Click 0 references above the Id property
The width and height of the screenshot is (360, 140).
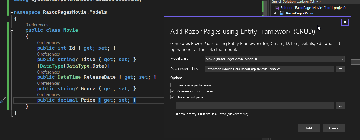49,43
